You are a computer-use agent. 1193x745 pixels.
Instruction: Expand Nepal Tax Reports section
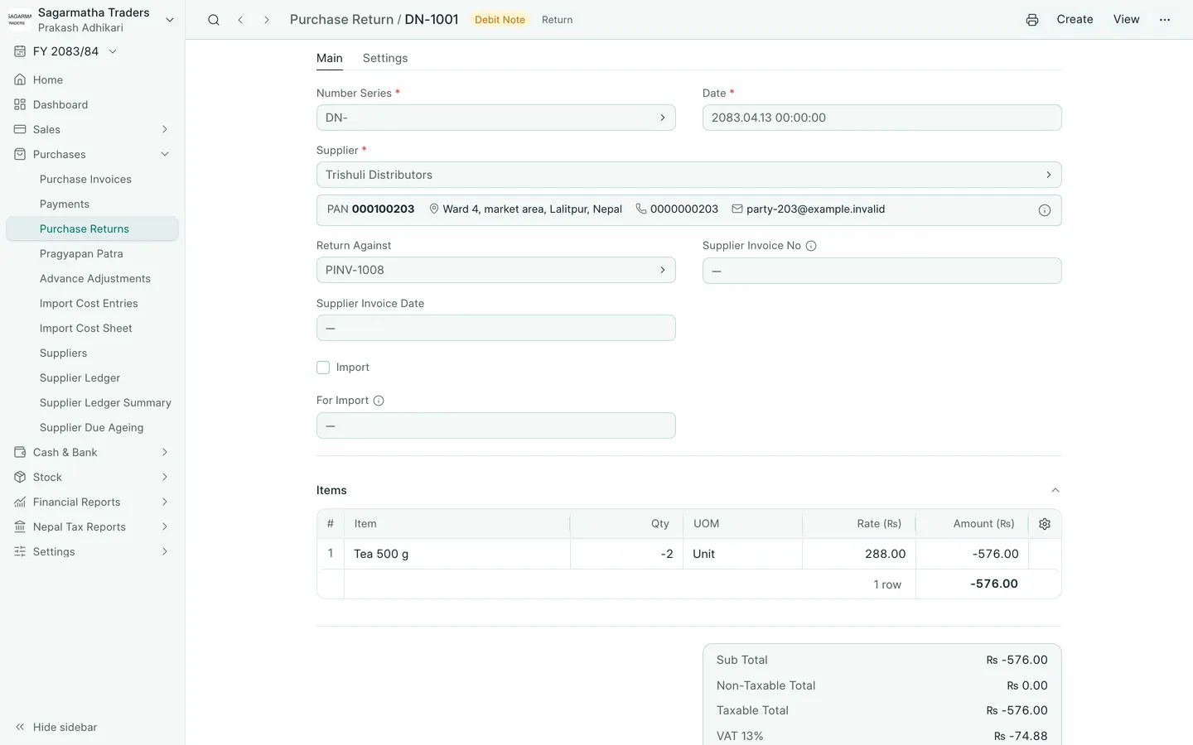92,527
